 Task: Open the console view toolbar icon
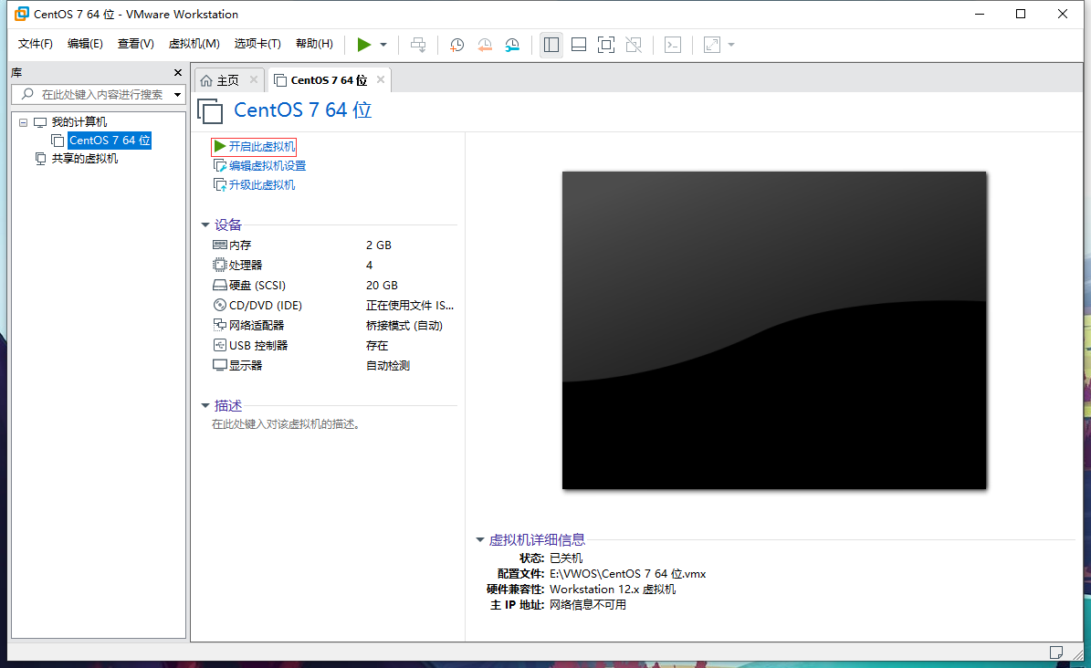pos(673,45)
